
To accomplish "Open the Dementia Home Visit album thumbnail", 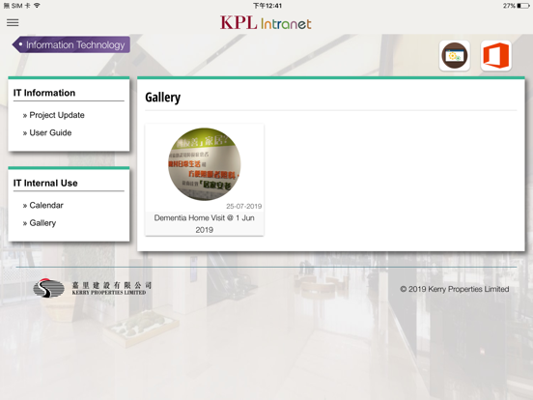I will tap(205, 164).
